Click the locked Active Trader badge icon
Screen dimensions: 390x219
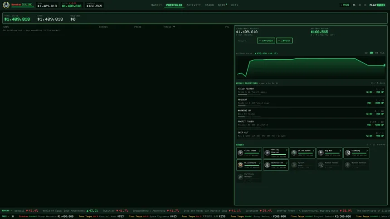321,165
